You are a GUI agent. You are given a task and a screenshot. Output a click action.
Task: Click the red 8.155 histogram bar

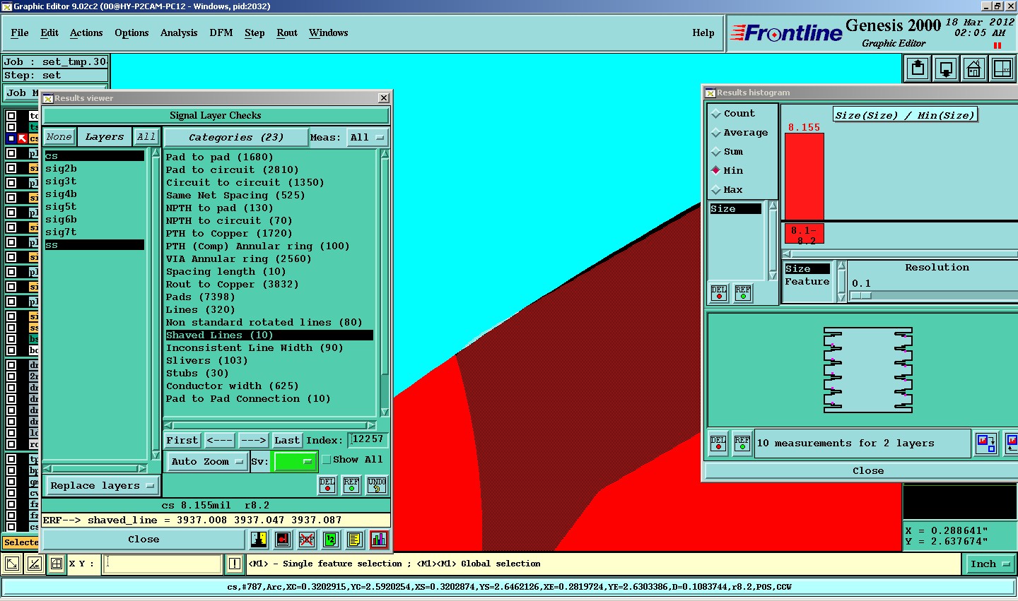[x=805, y=177]
